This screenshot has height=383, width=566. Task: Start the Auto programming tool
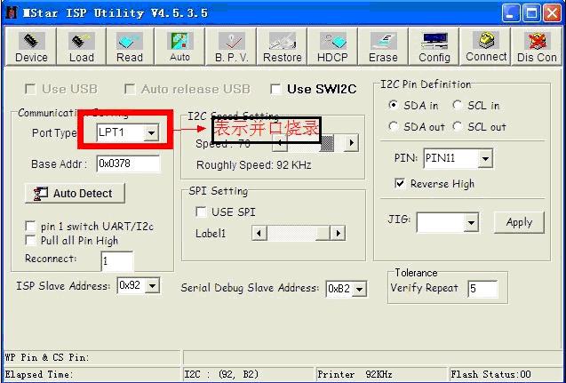[x=179, y=47]
